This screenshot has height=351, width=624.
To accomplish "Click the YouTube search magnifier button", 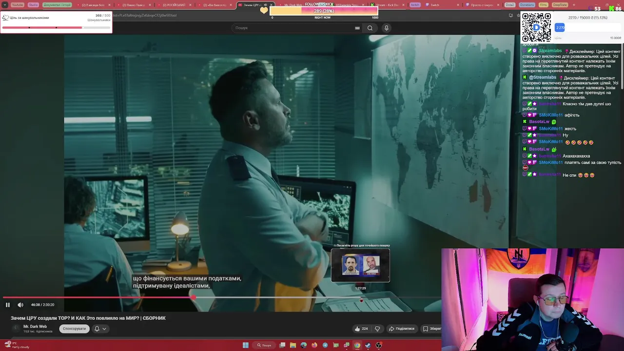I will (x=370, y=28).
